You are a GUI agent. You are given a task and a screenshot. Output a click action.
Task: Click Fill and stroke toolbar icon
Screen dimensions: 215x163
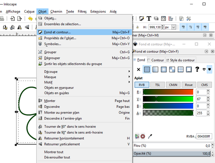point(142,19)
